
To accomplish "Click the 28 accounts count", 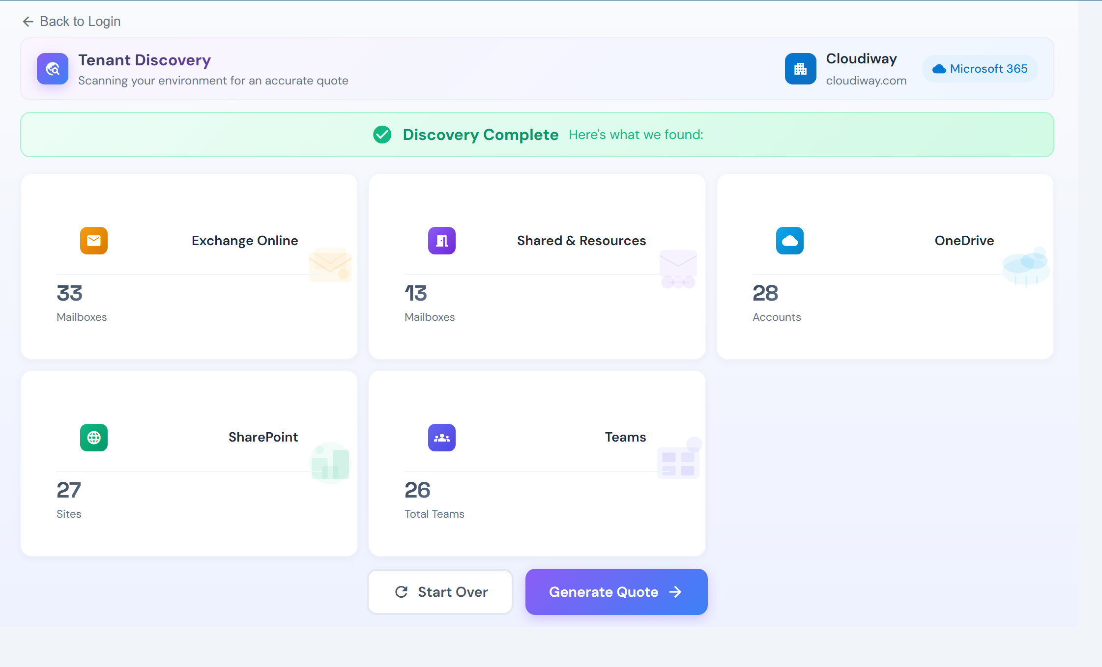I will 765,293.
